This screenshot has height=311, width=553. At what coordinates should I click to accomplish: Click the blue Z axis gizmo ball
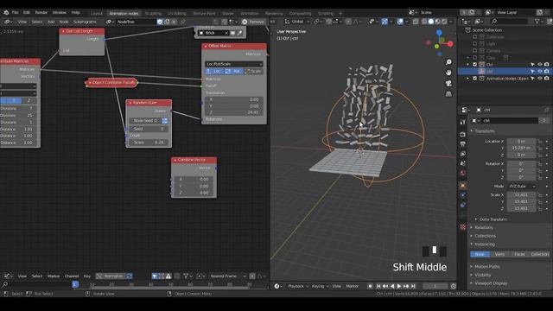pyautogui.click(x=439, y=33)
